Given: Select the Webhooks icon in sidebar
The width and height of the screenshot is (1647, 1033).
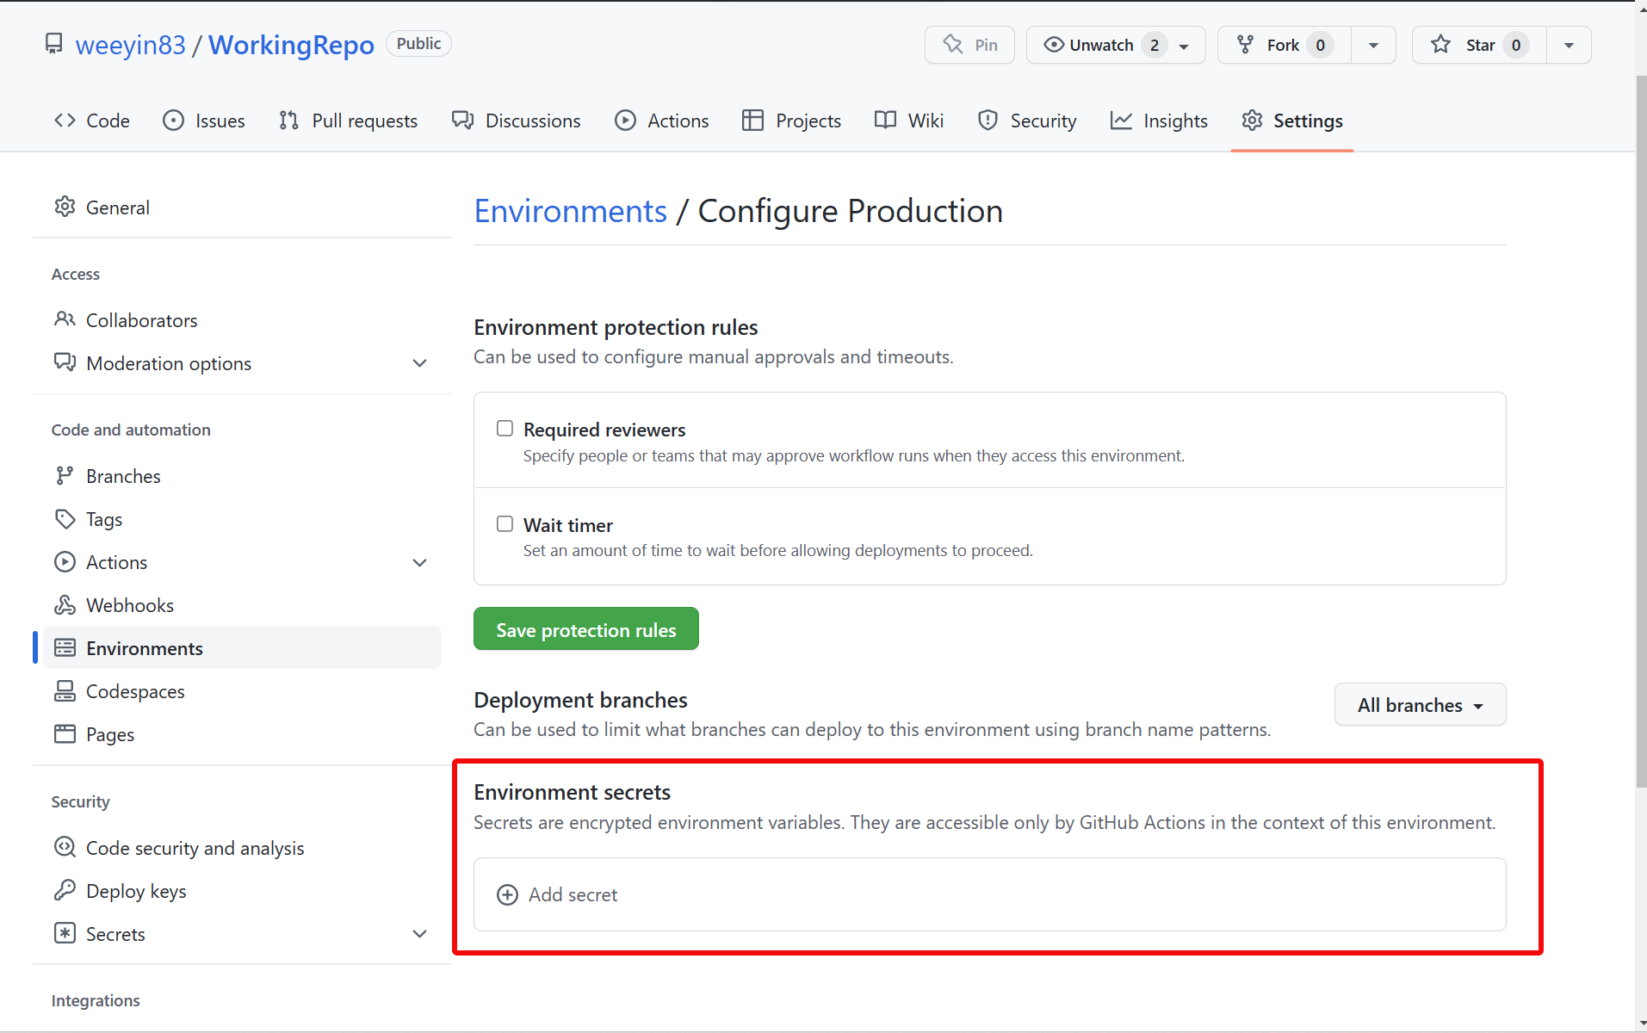Looking at the screenshot, I should 65,604.
